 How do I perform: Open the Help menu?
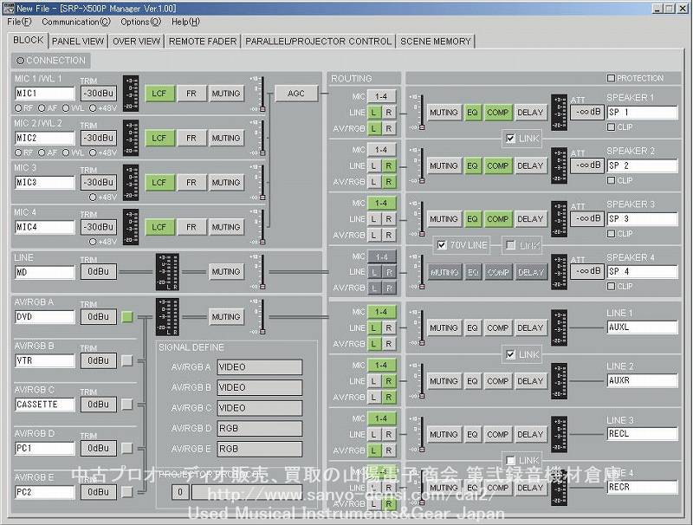click(185, 22)
